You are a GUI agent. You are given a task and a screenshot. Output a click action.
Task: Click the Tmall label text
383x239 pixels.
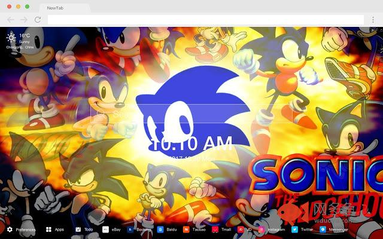pos(226,229)
